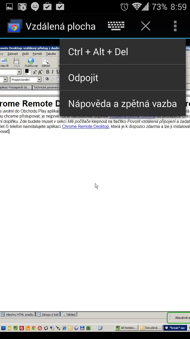Image resolution: width=190 pixels, height=339 pixels.
Task: Send Ctrl + Alt + Del
Action: coord(123,52)
